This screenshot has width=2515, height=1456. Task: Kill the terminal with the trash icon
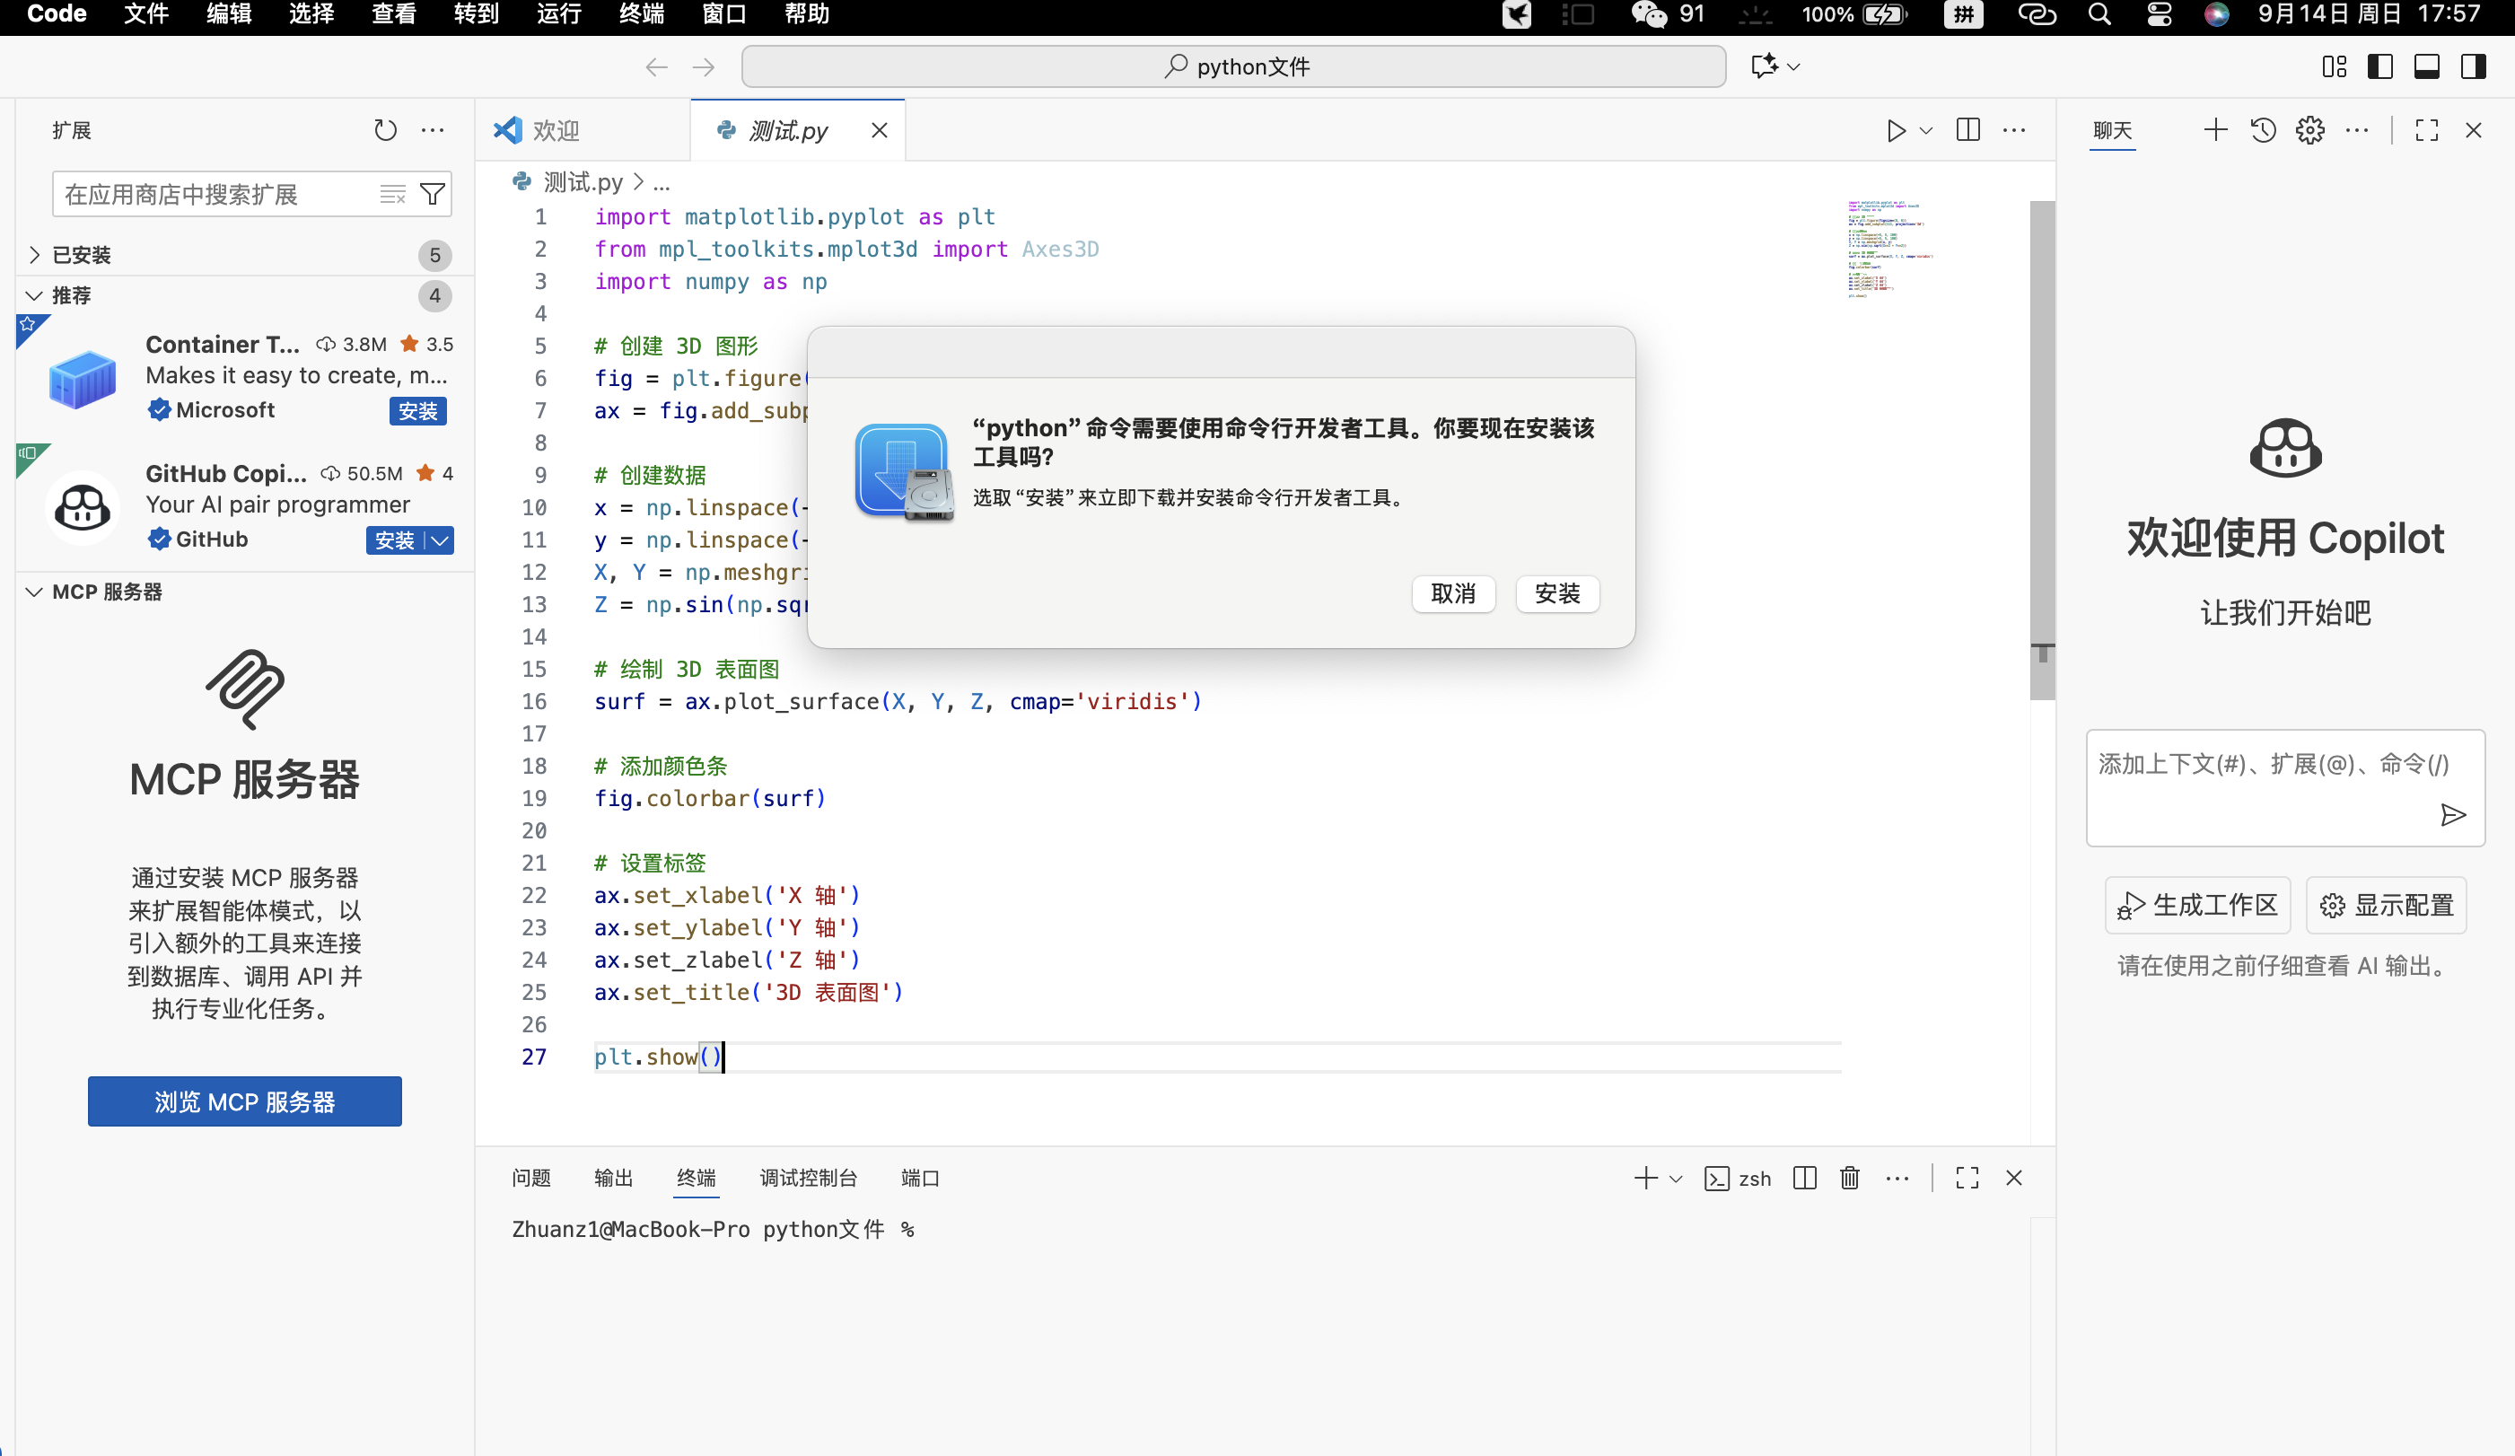pyautogui.click(x=1849, y=1179)
